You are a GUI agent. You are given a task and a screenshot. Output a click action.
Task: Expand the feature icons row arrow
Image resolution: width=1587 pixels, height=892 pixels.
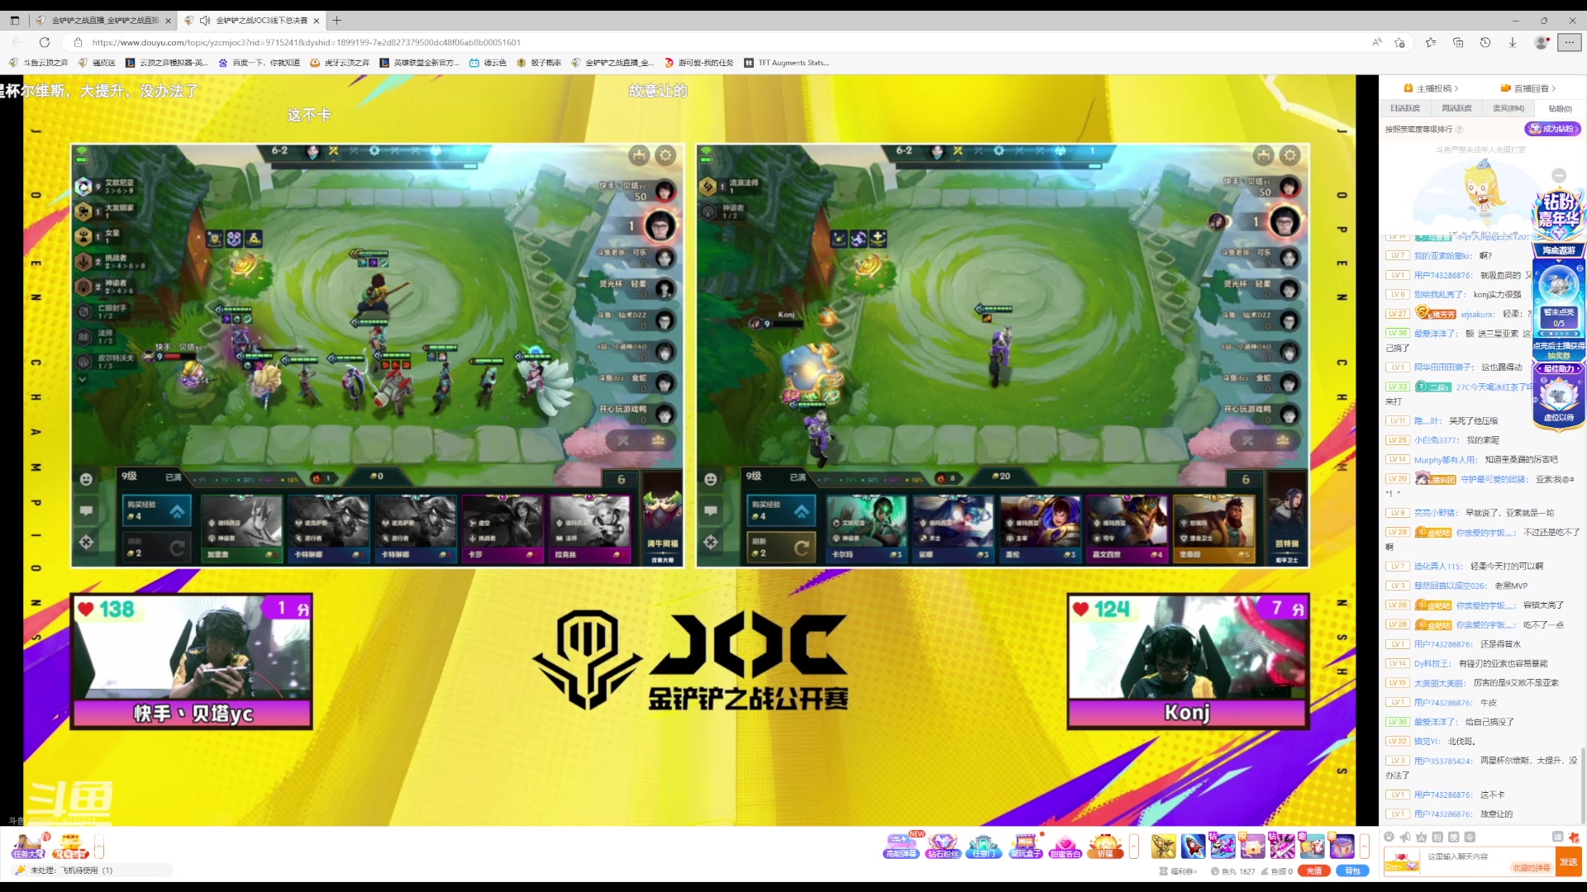1134,846
